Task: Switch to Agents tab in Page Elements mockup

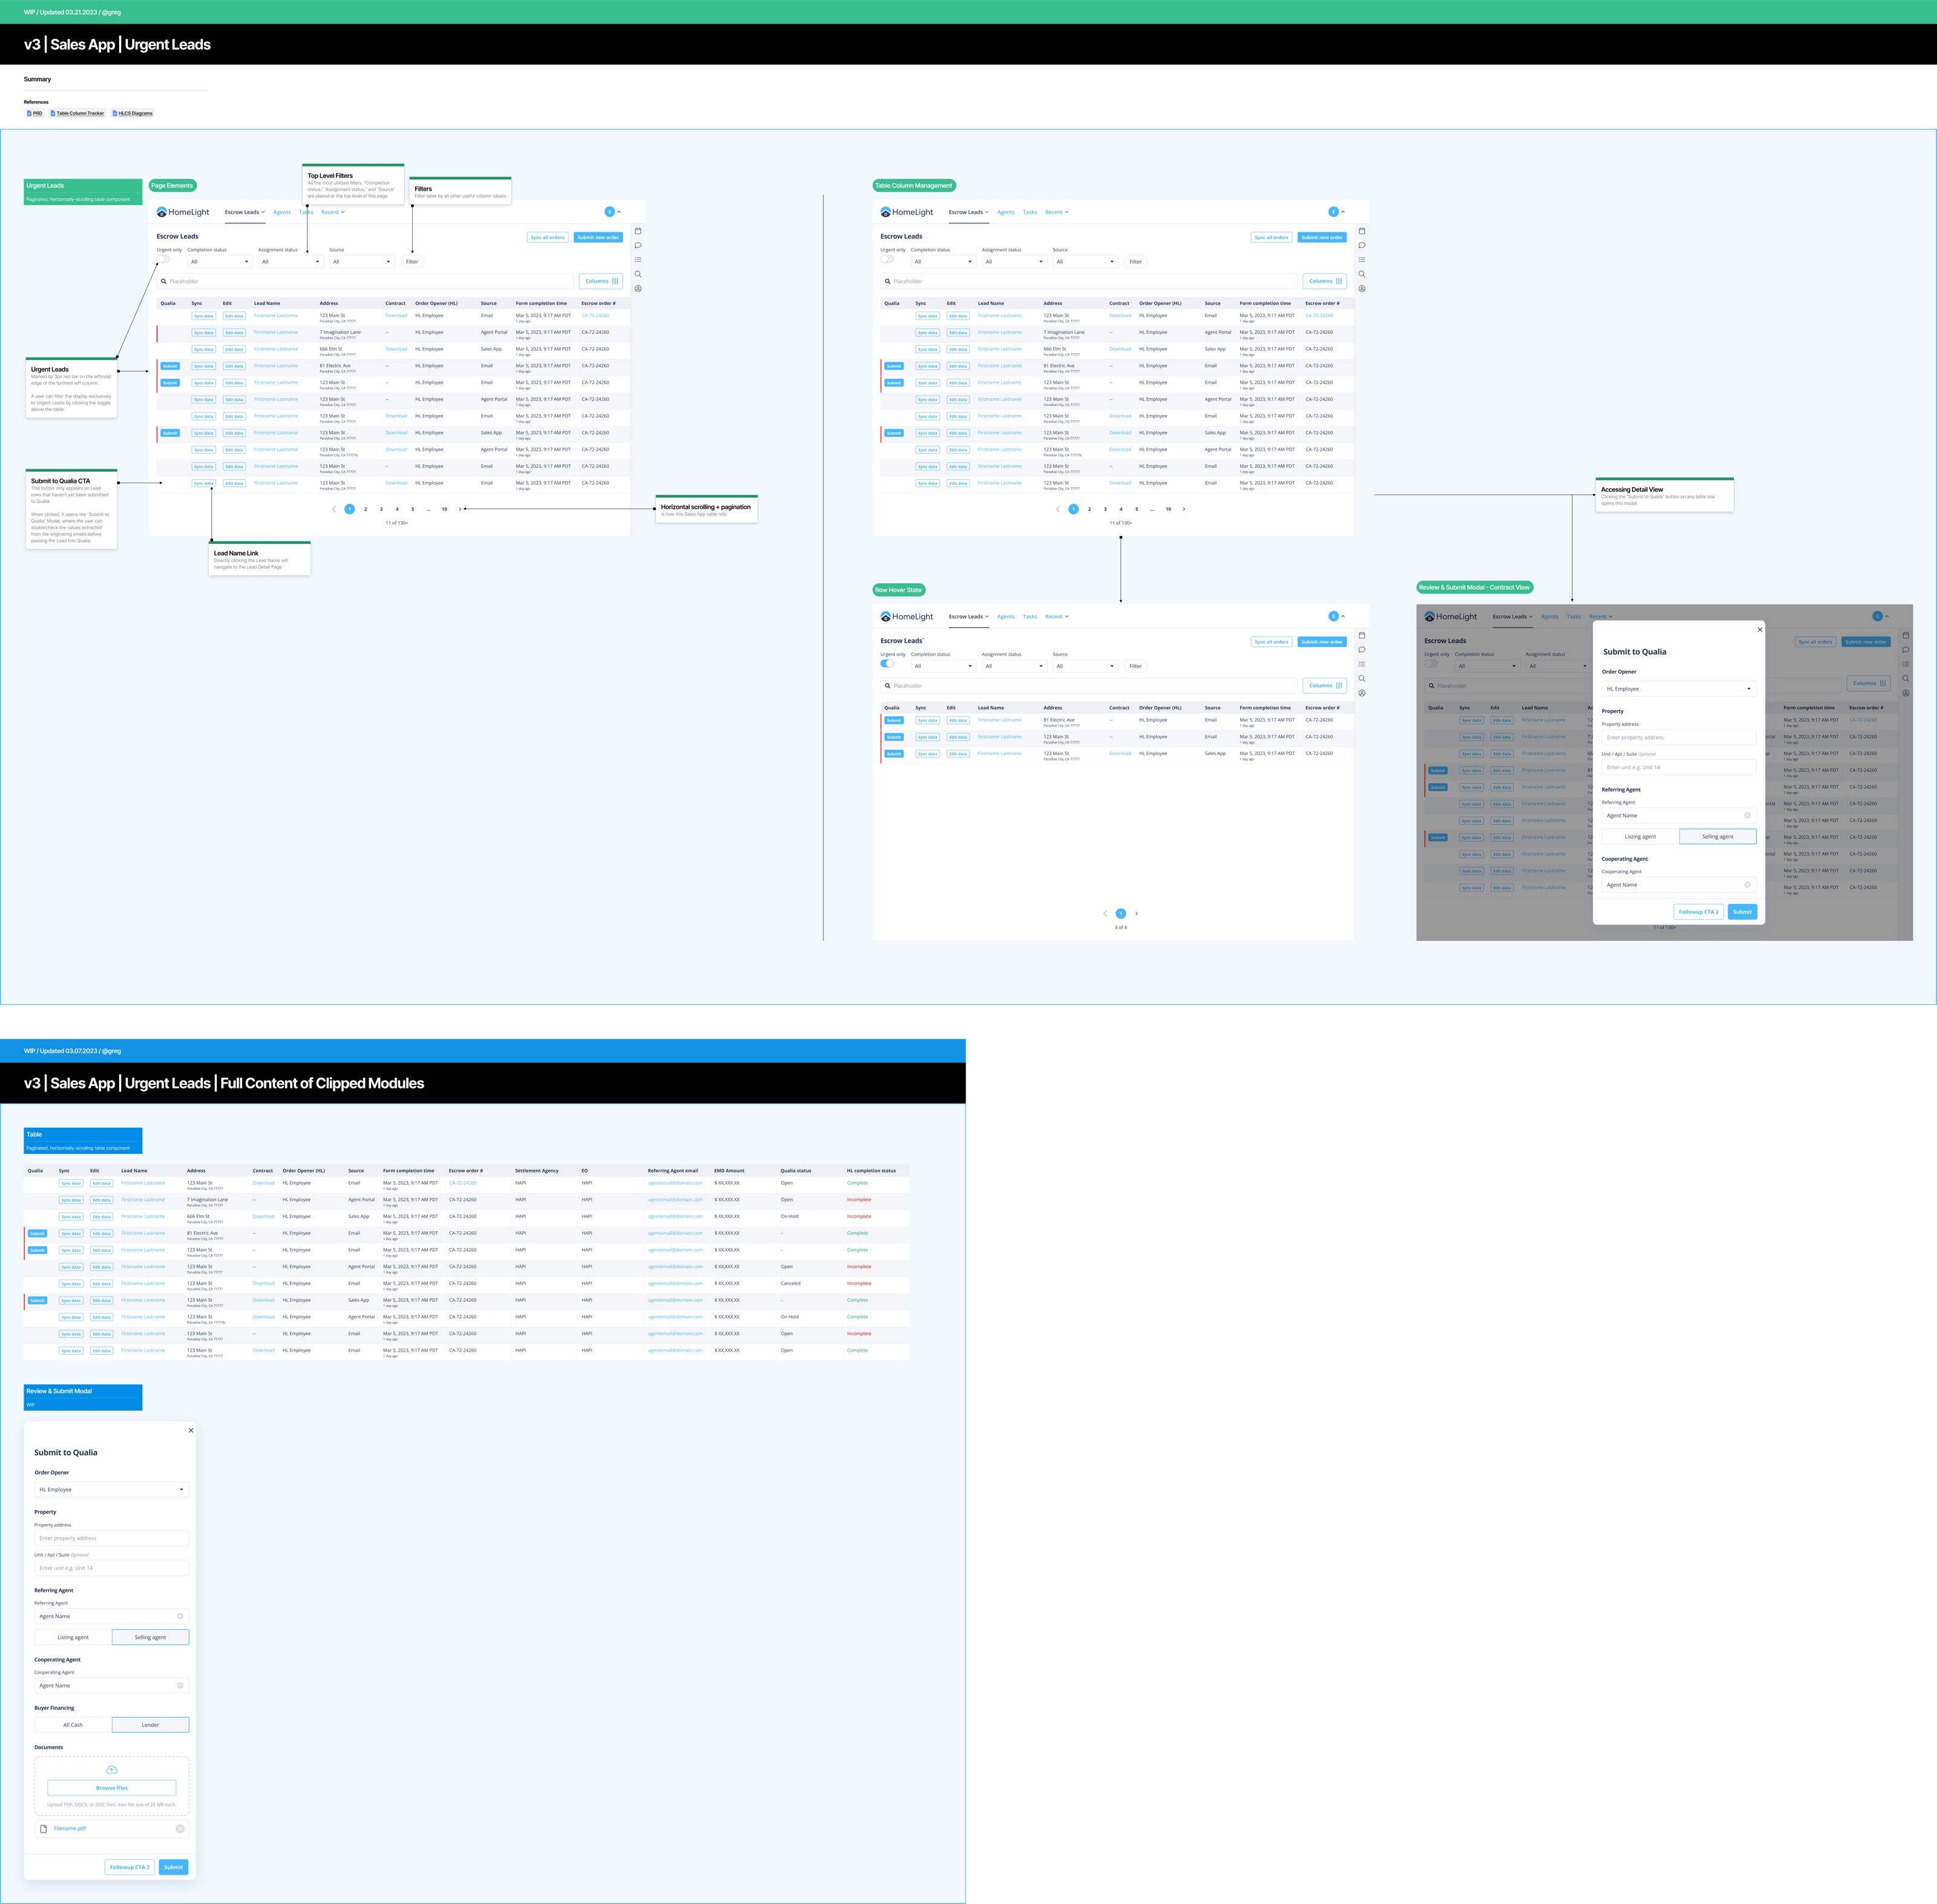Action: [x=282, y=212]
